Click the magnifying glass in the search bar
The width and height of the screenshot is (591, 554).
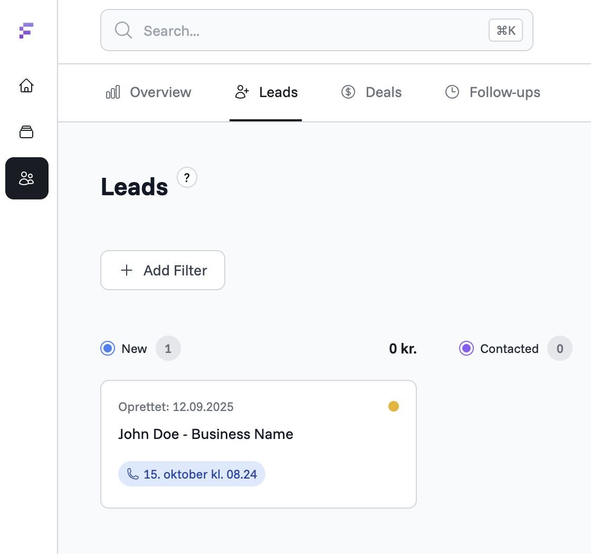pos(123,30)
